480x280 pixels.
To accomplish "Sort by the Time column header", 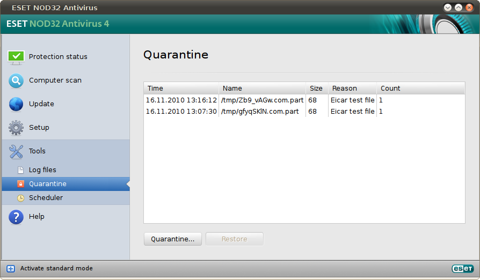I will tap(181, 89).
